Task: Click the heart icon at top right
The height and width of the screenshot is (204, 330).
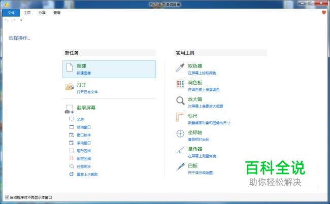Action: pyautogui.click(x=324, y=13)
